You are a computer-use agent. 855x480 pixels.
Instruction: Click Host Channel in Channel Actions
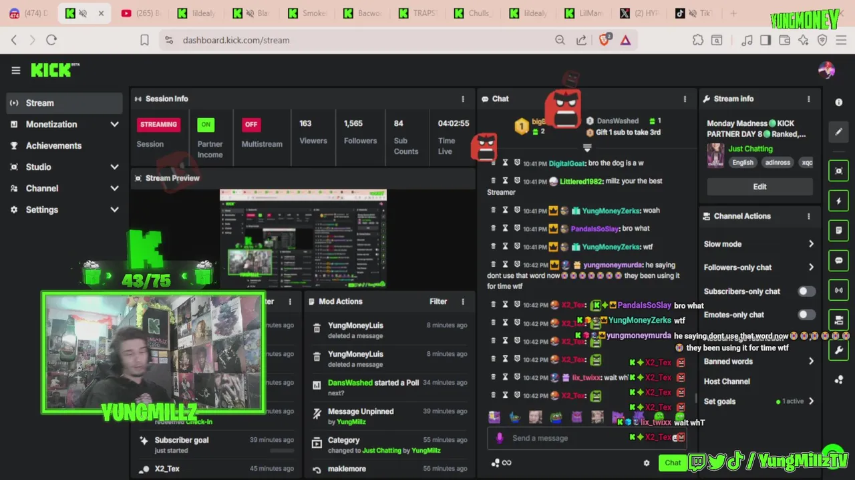click(727, 381)
